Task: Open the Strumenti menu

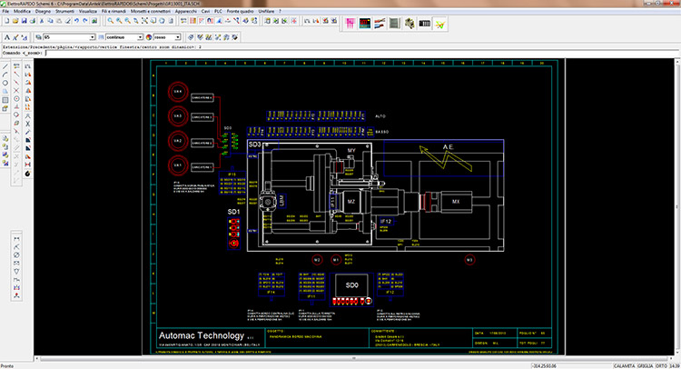Action: point(64,11)
